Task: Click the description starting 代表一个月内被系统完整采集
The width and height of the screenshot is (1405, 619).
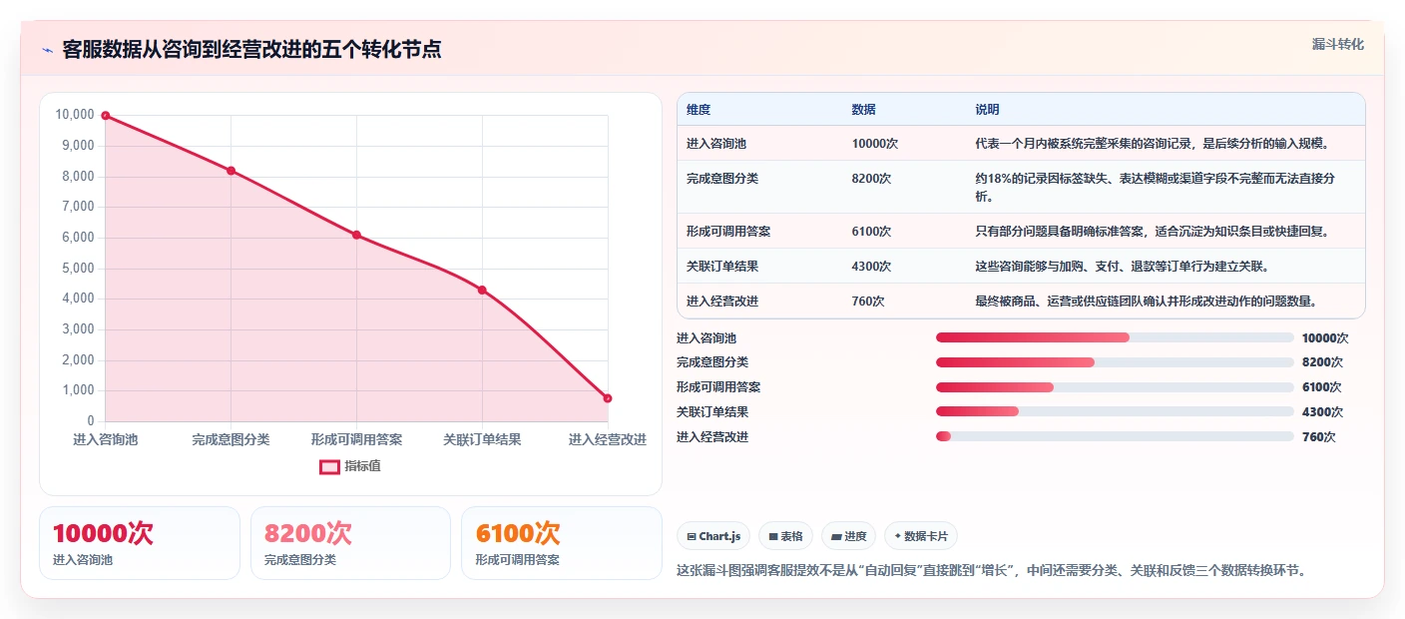Action: pos(1153,144)
